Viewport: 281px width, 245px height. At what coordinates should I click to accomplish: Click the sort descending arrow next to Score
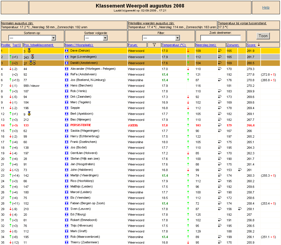click(x=259, y=45)
